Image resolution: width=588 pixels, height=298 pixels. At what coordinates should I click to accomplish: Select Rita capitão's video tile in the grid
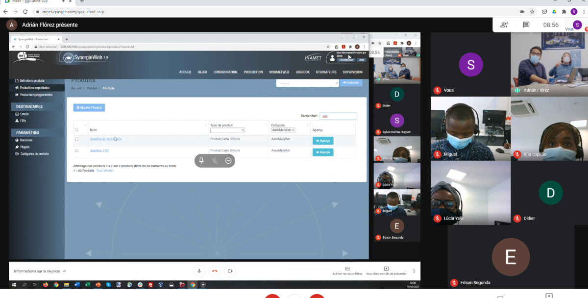pos(549,128)
